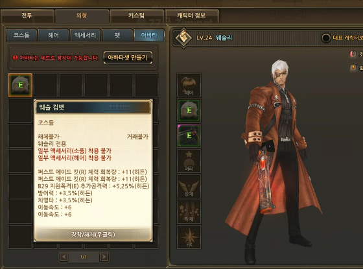Click the 머리 equipment slot
363x269 pixels.
coord(189,161)
